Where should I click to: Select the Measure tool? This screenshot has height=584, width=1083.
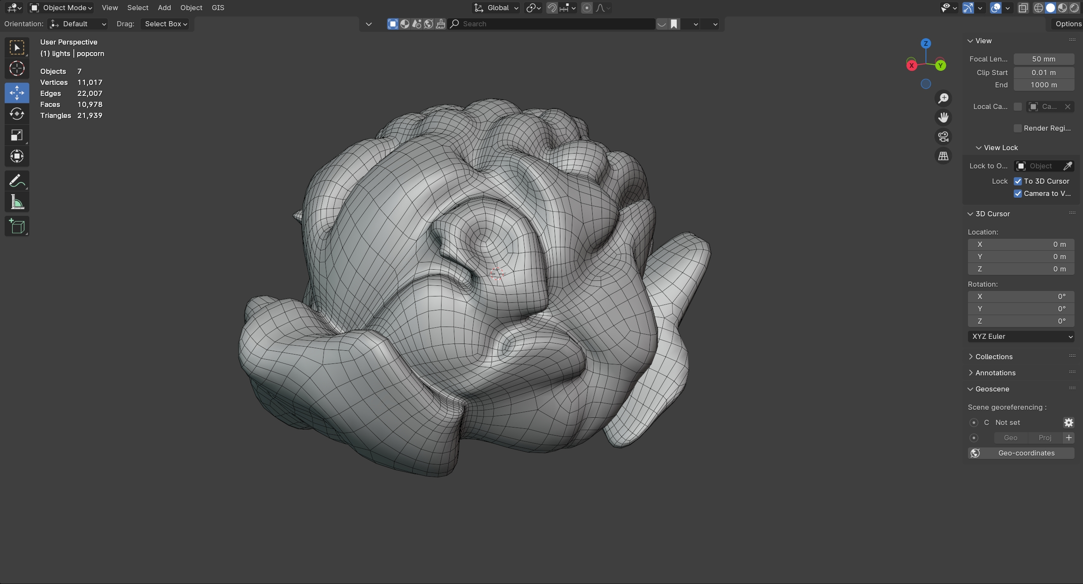[x=17, y=202]
